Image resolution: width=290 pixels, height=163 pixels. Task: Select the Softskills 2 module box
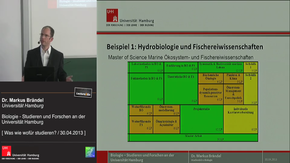(x=251, y=88)
